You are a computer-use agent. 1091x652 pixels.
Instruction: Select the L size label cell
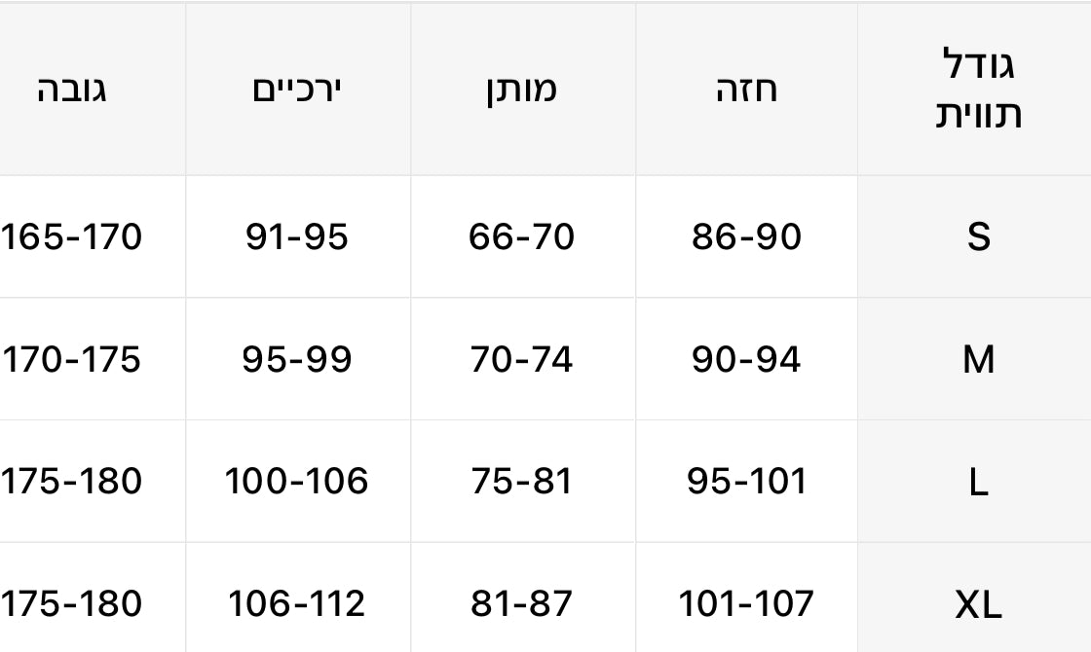977,482
